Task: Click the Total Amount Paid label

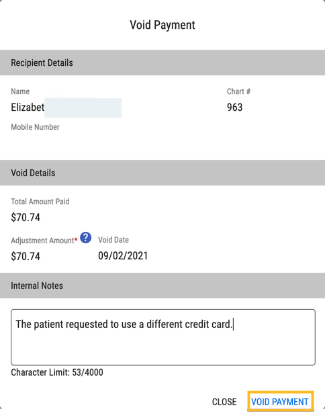Action: pos(40,202)
